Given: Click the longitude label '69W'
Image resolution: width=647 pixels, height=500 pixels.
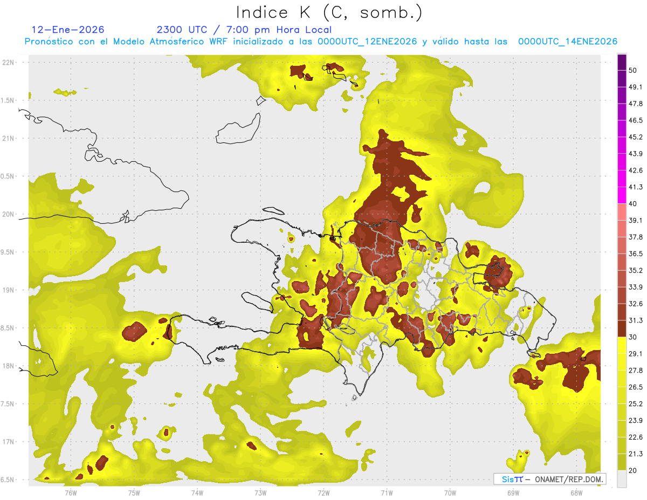Looking at the screenshot, I should 513,492.
